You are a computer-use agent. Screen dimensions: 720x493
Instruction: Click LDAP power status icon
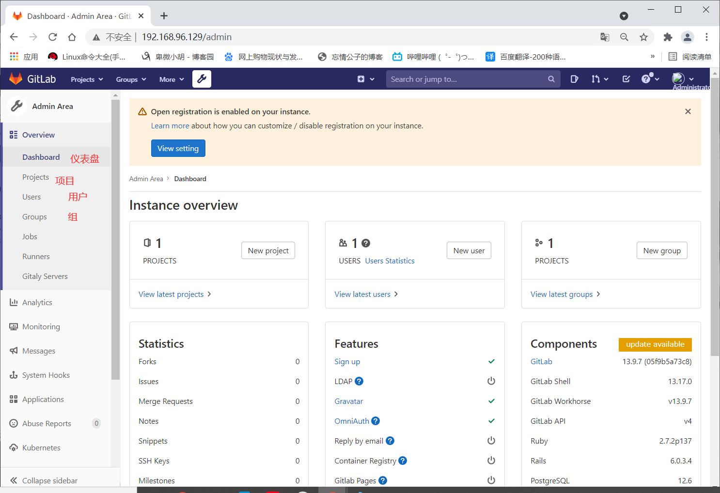click(x=491, y=381)
